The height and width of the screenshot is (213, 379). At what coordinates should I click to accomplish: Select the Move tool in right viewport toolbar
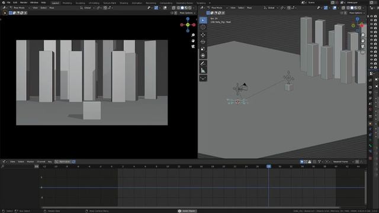(203, 35)
